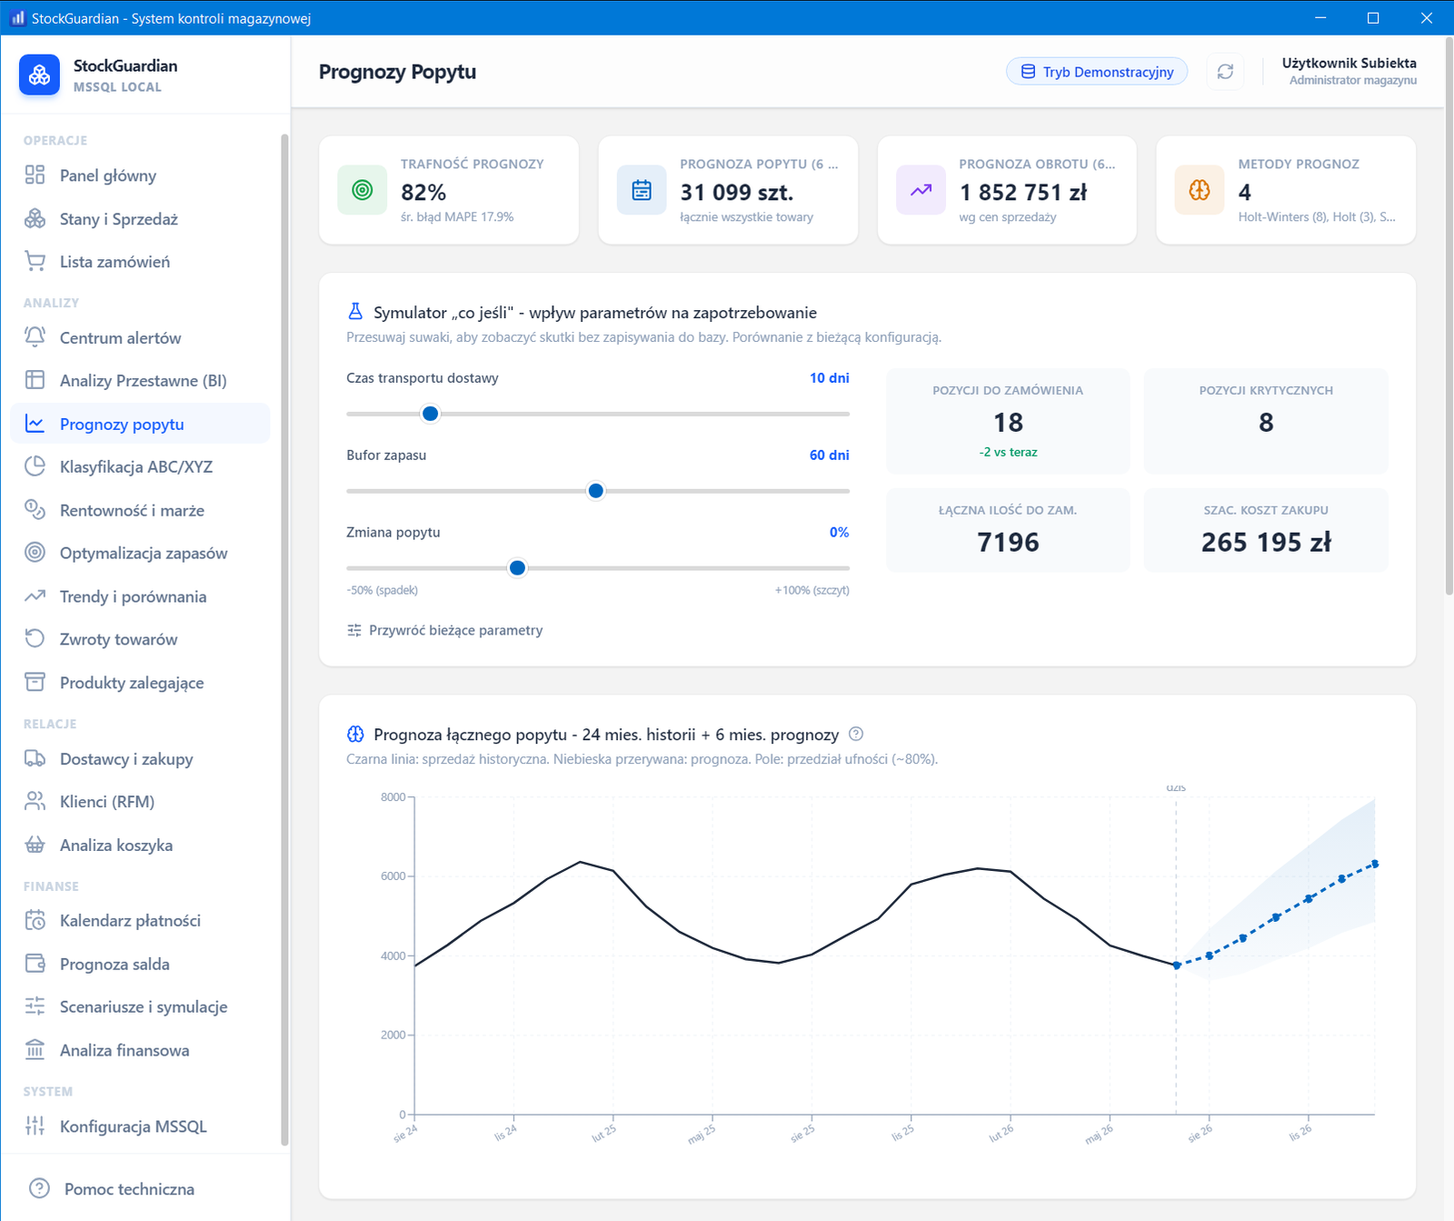Click the Prognoza popytu calendar card icon
Screen dimensions: 1454x1221
(x=642, y=190)
